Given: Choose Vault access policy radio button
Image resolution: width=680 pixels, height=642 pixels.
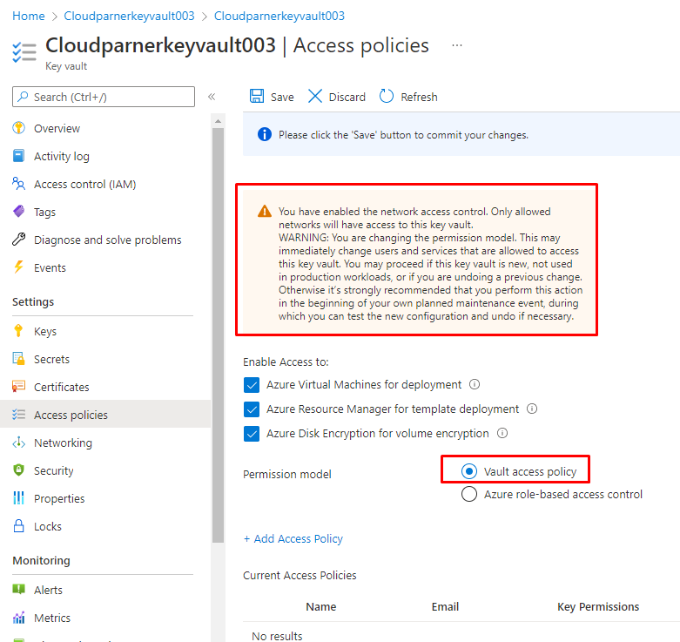Looking at the screenshot, I should 469,471.
